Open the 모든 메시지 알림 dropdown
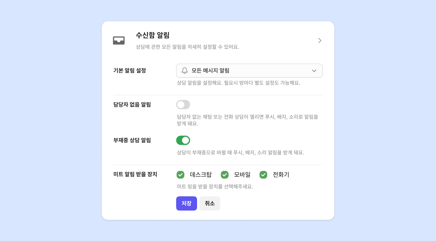The image size is (436, 241). click(249, 71)
